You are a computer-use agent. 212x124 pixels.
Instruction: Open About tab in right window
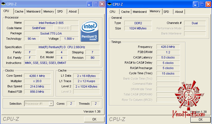point(179,12)
